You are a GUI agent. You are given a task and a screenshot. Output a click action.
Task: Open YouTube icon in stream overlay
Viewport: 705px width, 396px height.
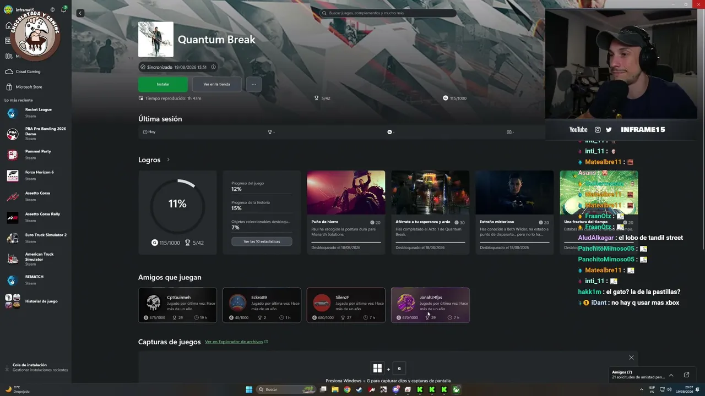click(578, 130)
